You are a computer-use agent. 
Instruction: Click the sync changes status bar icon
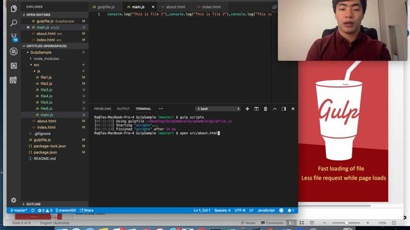point(33,210)
